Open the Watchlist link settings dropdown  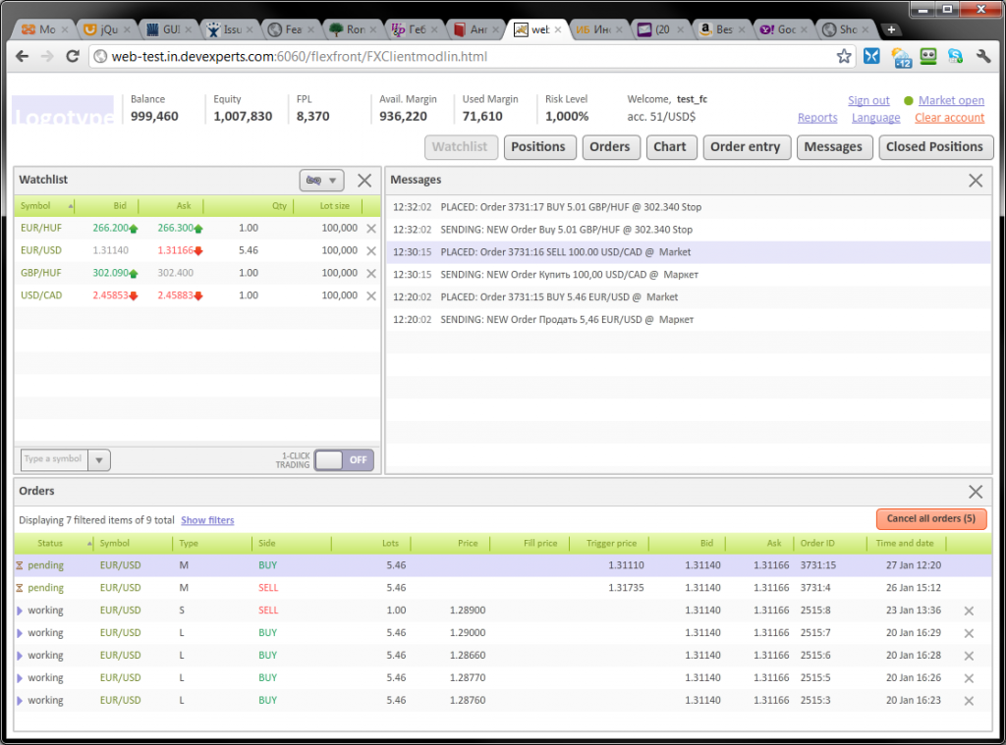click(x=321, y=181)
